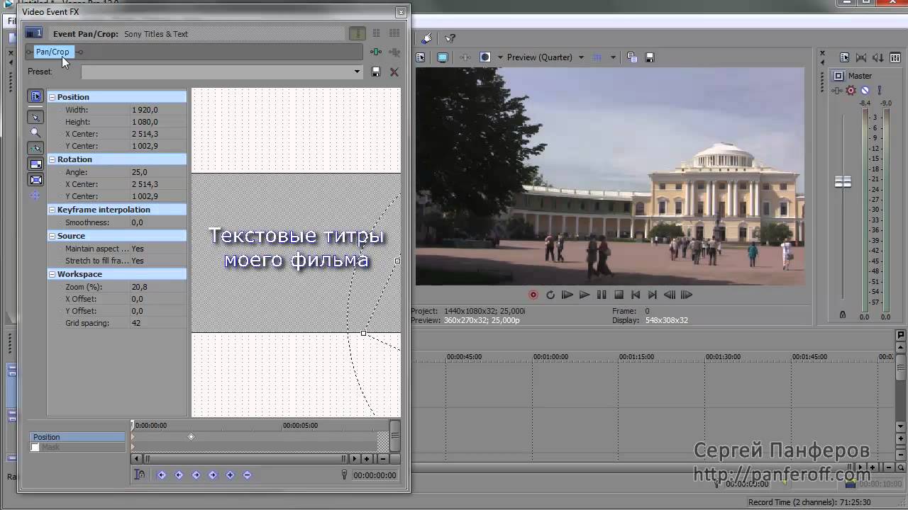Screen dimensions: 908x510
Task: Open the Split Screen View dropdown arrow
Action: point(500,57)
